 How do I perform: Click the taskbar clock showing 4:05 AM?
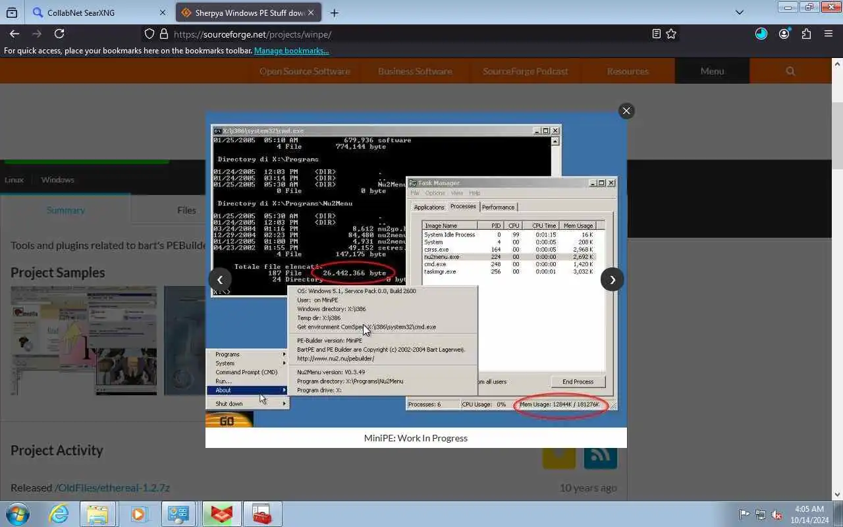pos(810,514)
